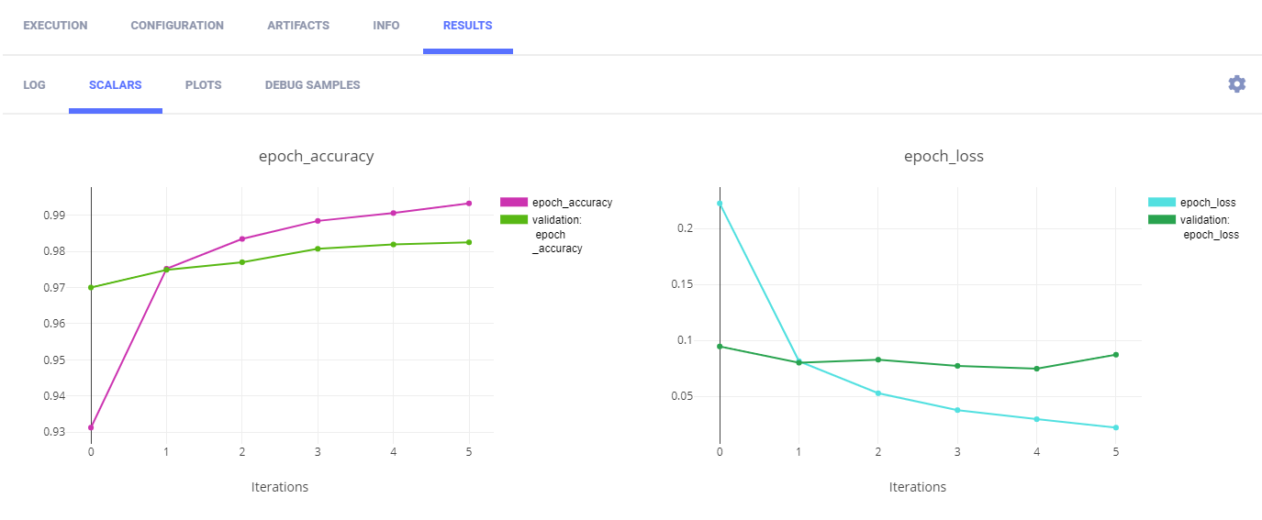Select the Scalars sub-tab
The image size is (1262, 520).
click(x=115, y=85)
